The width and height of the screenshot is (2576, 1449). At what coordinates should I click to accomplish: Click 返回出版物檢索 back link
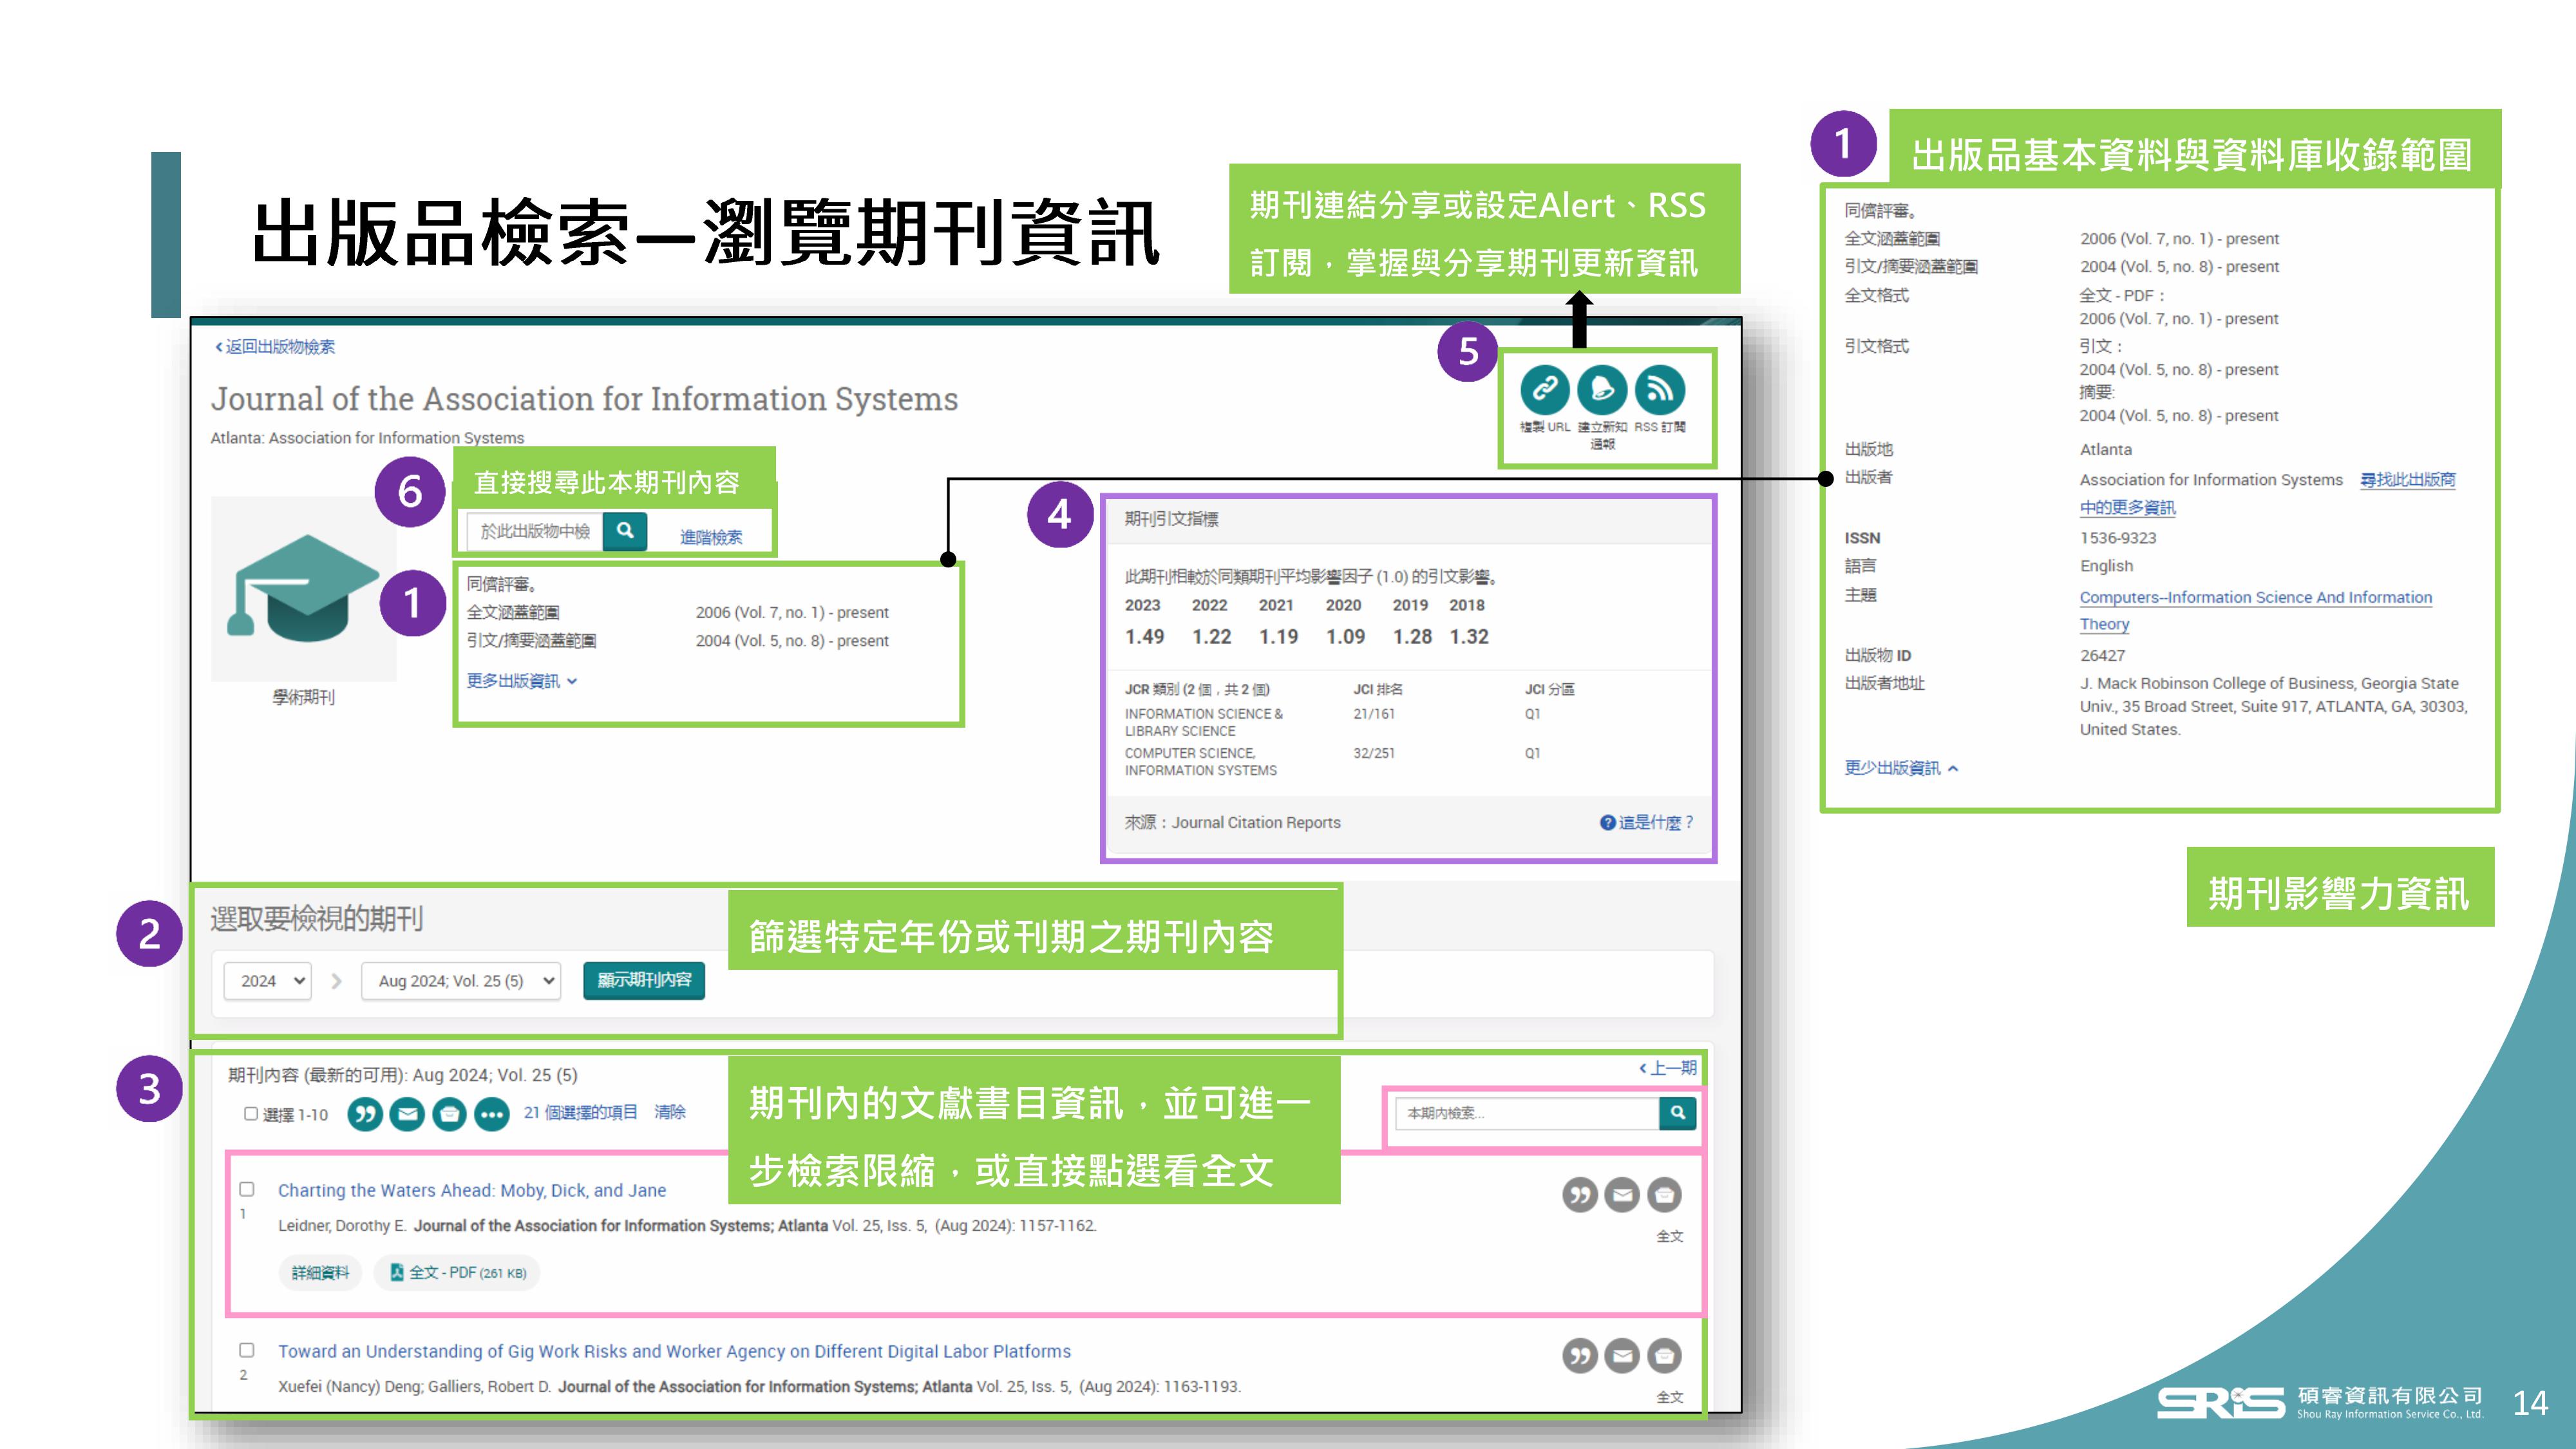pyautogui.click(x=275, y=347)
